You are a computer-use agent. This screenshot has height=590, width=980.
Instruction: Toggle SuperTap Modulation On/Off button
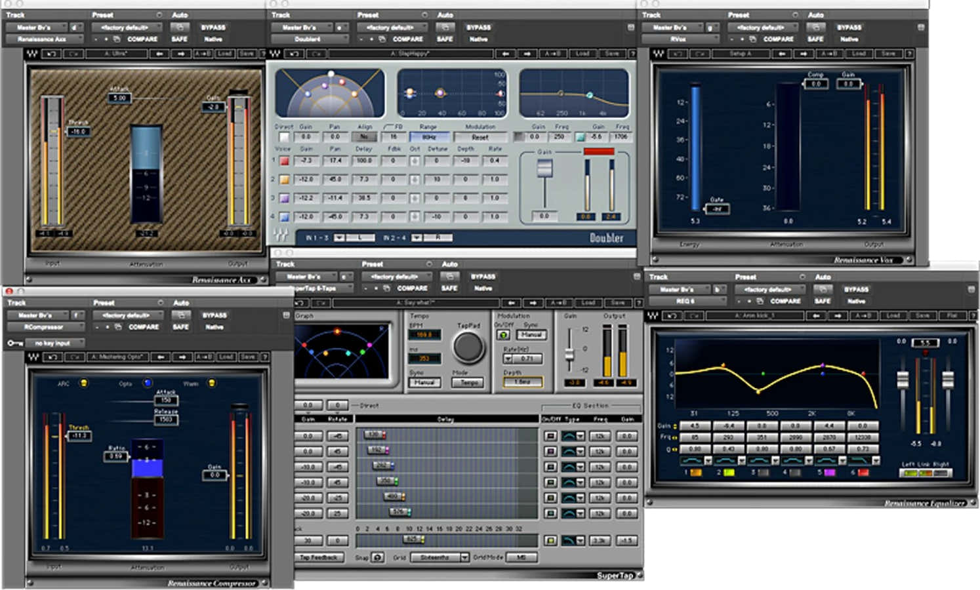click(x=503, y=335)
